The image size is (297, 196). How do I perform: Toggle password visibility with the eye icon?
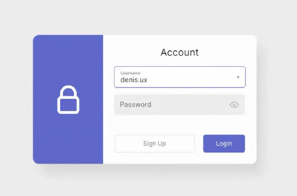234,105
